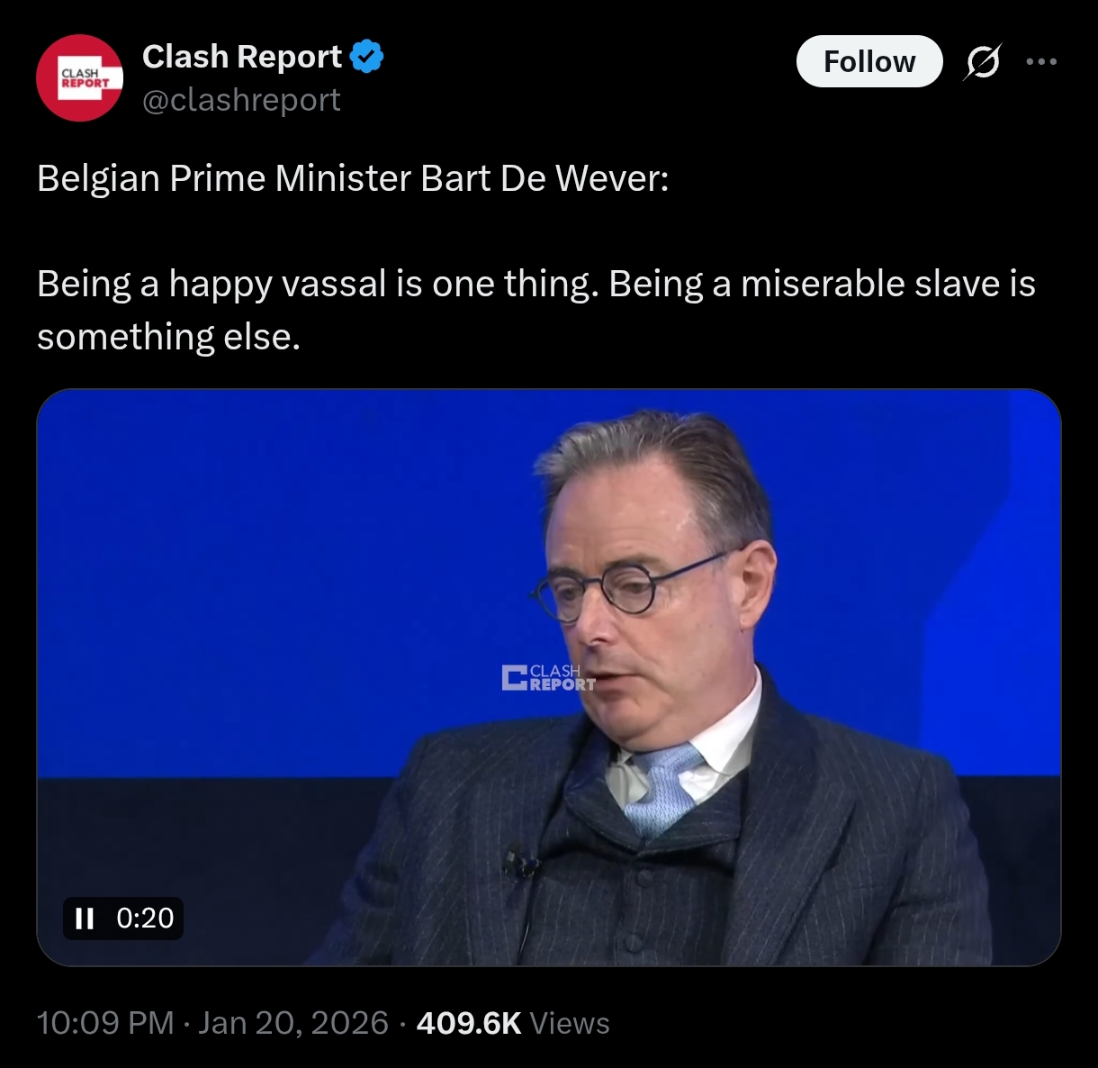The height and width of the screenshot is (1068, 1098).
Task: Open the Clash Report profile avatar
Action: 79,78
